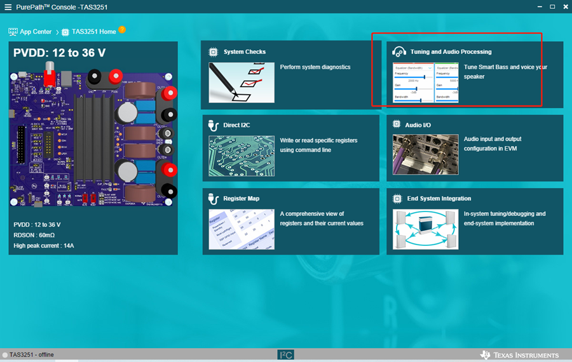Click the End System Integration chip icon
Screen dimensions: 572x362
click(x=397, y=199)
